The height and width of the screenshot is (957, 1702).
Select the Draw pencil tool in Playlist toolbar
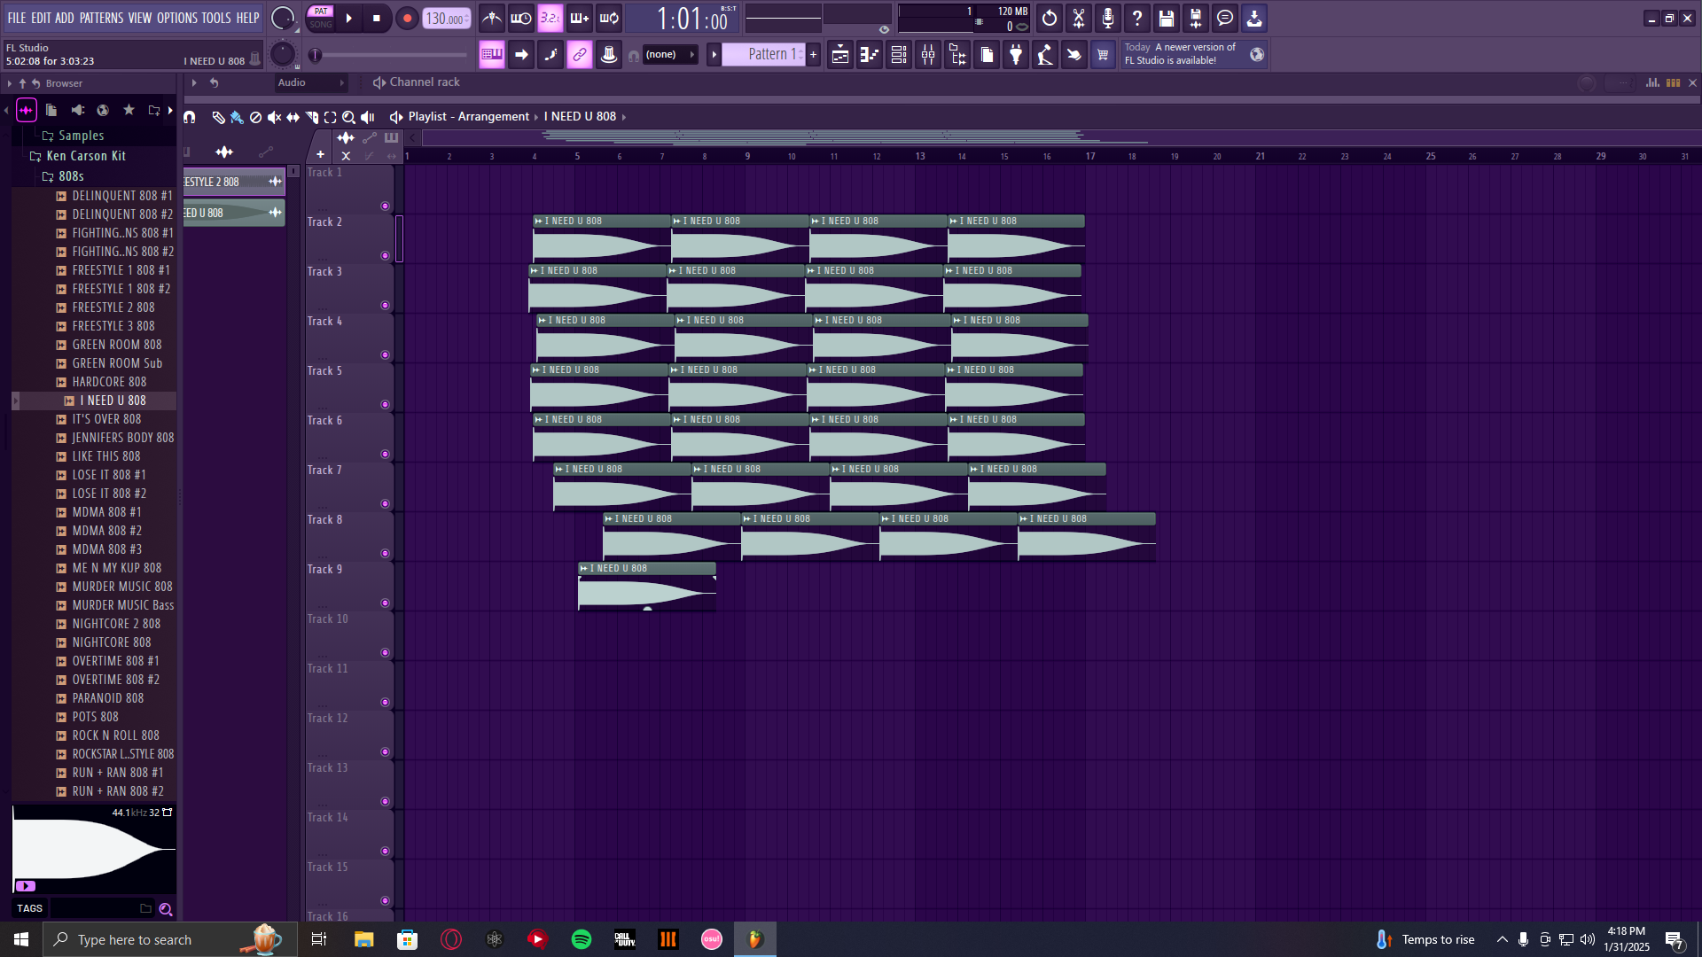218,117
